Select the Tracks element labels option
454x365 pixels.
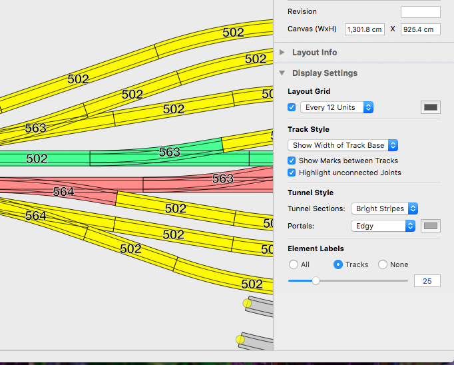click(x=338, y=264)
